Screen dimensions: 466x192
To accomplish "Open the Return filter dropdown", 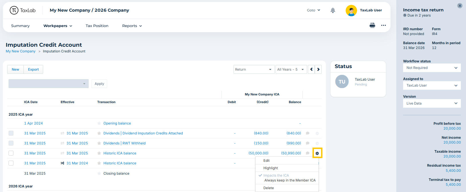I will [254, 70].
